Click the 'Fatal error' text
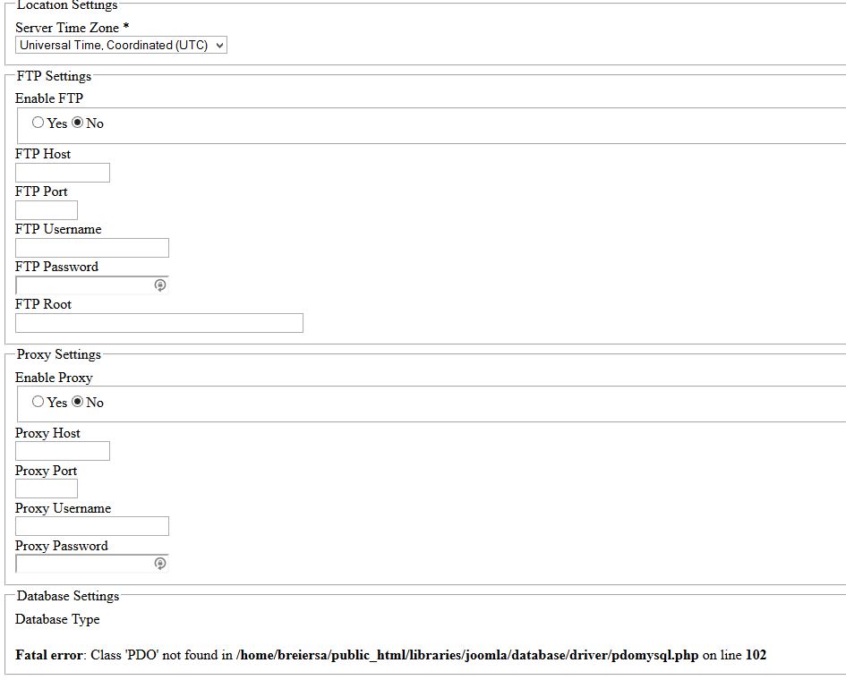Viewport: 846px width, 680px height. pyautogui.click(x=49, y=655)
